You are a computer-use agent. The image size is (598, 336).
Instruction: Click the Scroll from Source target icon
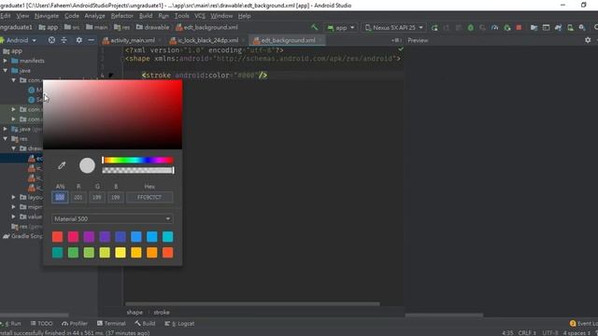coord(51,40)
